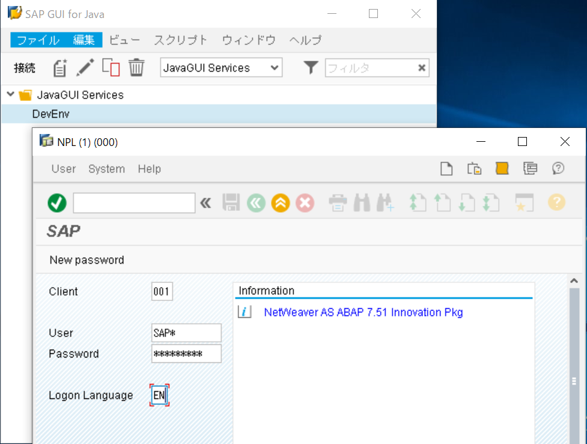Click the duplicate connection icon

(111, 67)
